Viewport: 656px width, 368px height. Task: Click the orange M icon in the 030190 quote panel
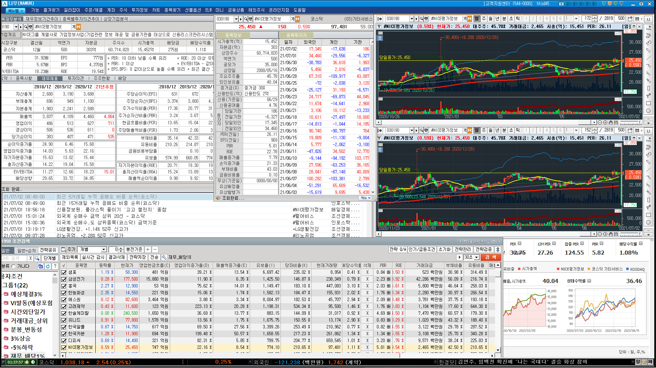click(297, 19)
